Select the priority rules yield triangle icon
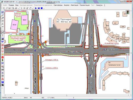Image resolution: width=133 pixels, height=100 pixels. pos(3,51)
